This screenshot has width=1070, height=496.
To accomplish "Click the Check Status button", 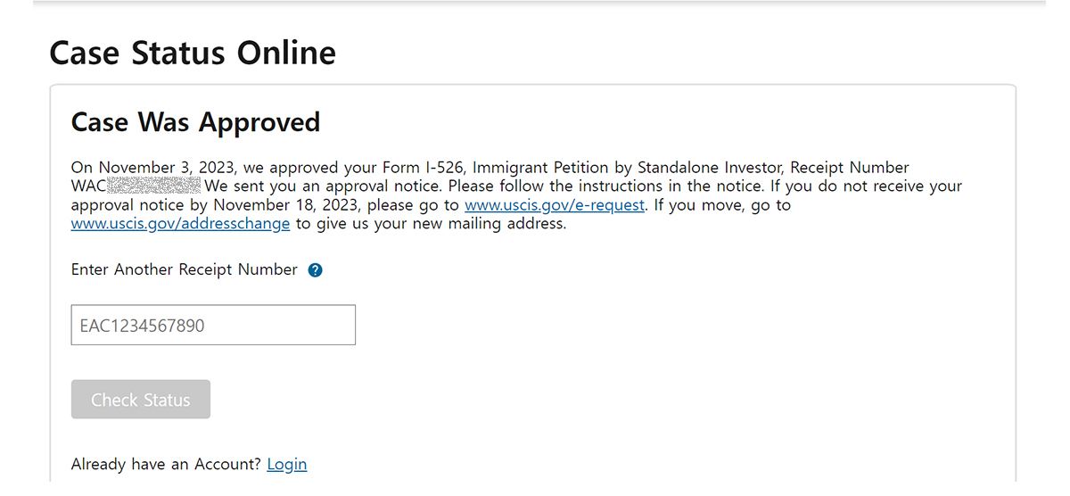I will click(141, 400).
